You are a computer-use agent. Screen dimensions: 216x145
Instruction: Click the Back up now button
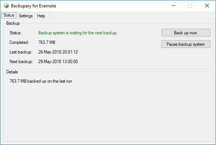[186, 33]
